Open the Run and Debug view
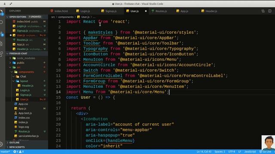The width and height of the screenshot is (275, 154). tap(1, 44)
